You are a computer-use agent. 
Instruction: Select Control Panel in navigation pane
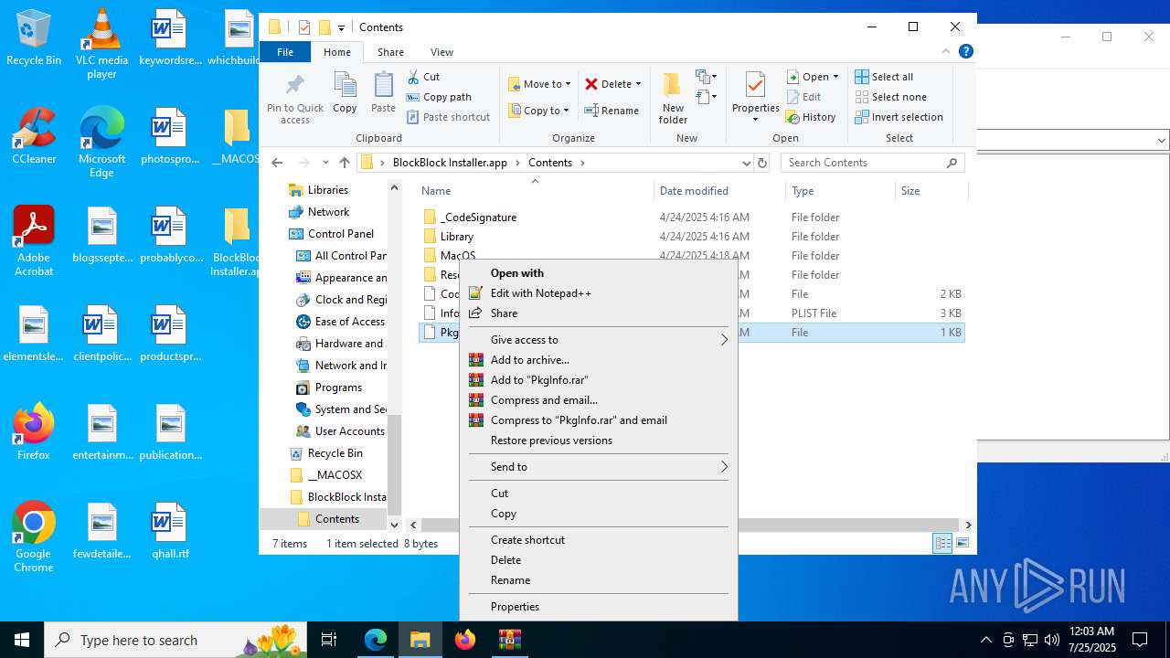click(331, 234)
